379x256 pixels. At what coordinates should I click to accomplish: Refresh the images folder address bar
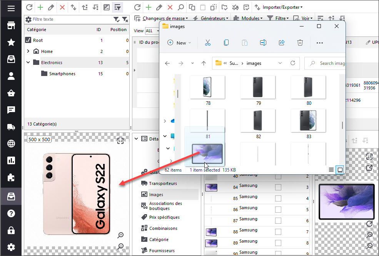tap(293, 63)
